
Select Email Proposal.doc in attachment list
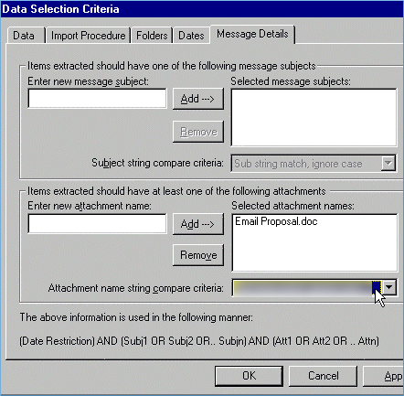tap(276, 221)
